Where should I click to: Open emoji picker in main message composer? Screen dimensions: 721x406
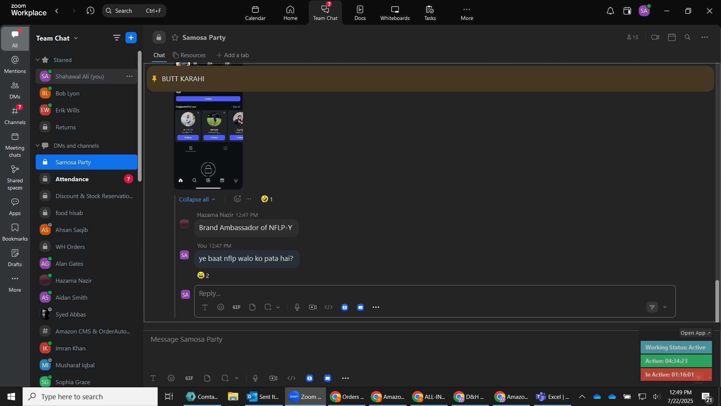coord(171,378)
